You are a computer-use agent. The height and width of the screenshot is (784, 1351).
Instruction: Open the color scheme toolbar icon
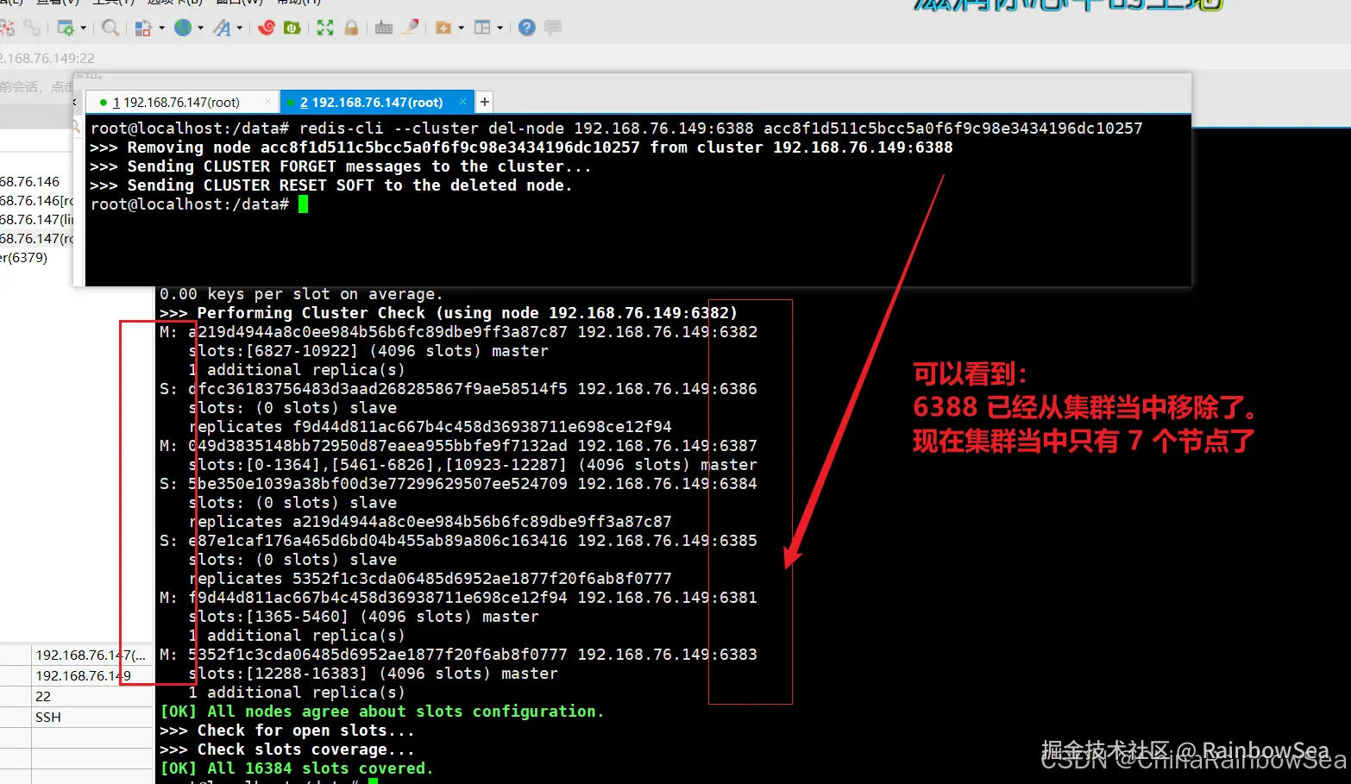point(143,28)
